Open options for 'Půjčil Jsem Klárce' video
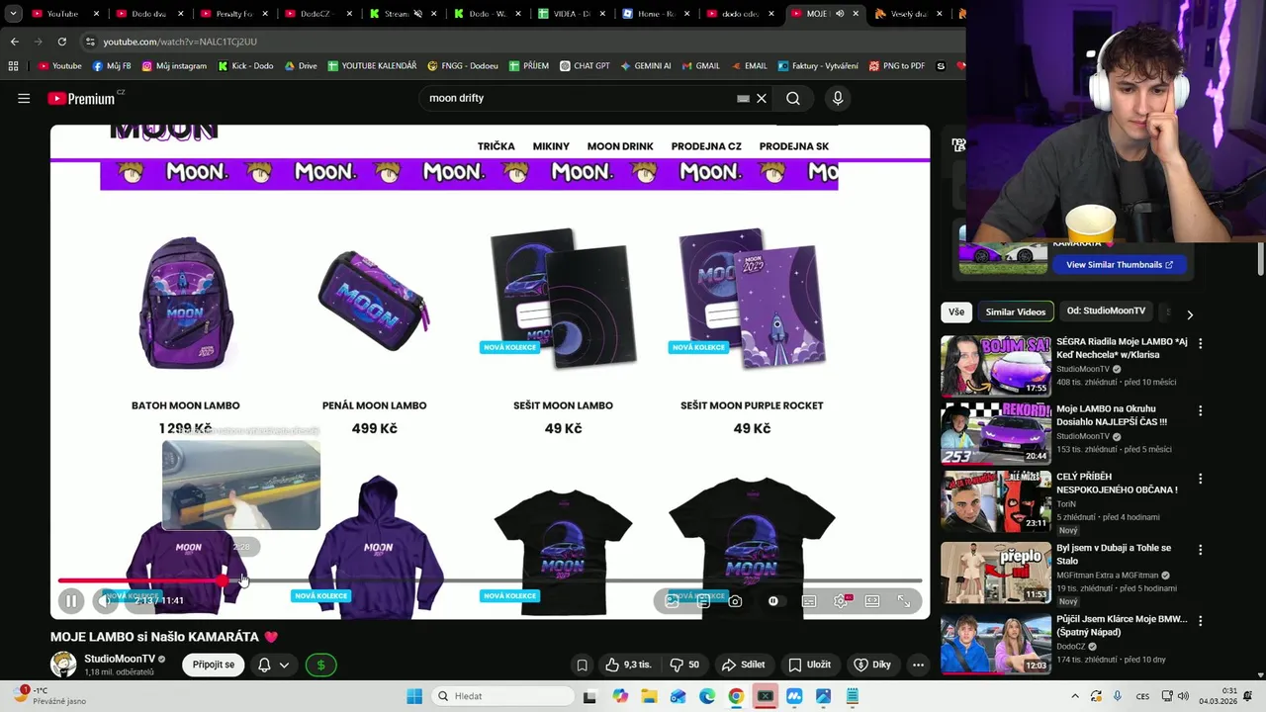Viewport: 1266px width, 712px height. coord(1200,621)
